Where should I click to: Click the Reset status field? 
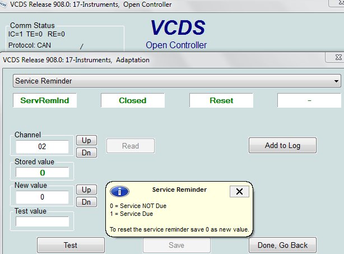click(221, 100)
